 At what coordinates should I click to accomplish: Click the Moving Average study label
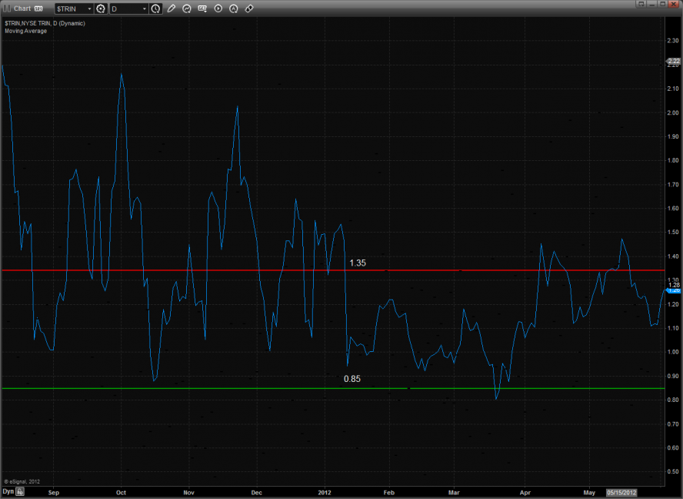tap(25, 31)
